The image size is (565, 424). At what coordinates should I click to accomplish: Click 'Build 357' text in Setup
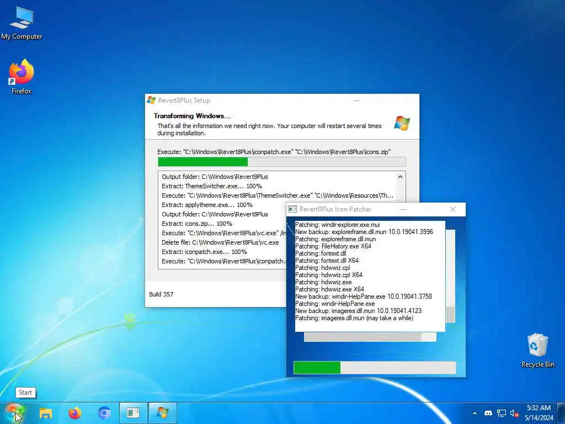coord(161,294)
